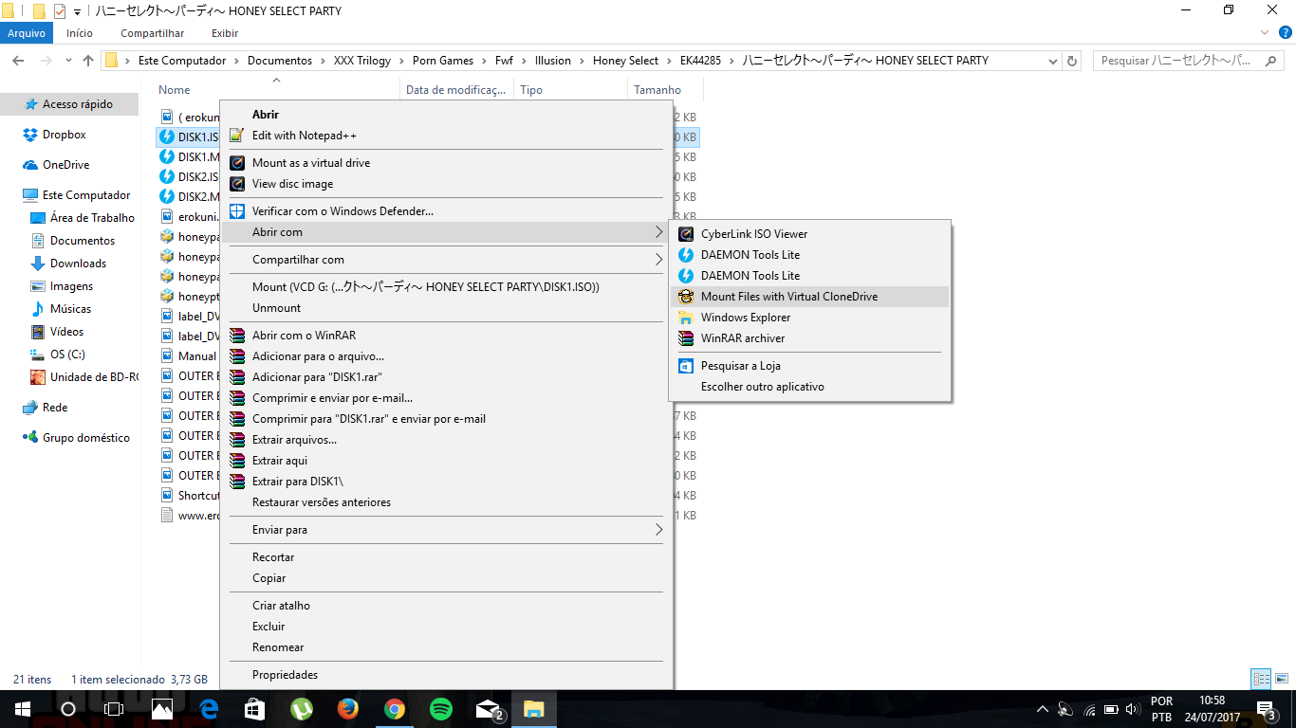Screen dimensions: 1296x728
Task: Choose Pesquisar a Loja in the submenu
Action: (741, 366)
